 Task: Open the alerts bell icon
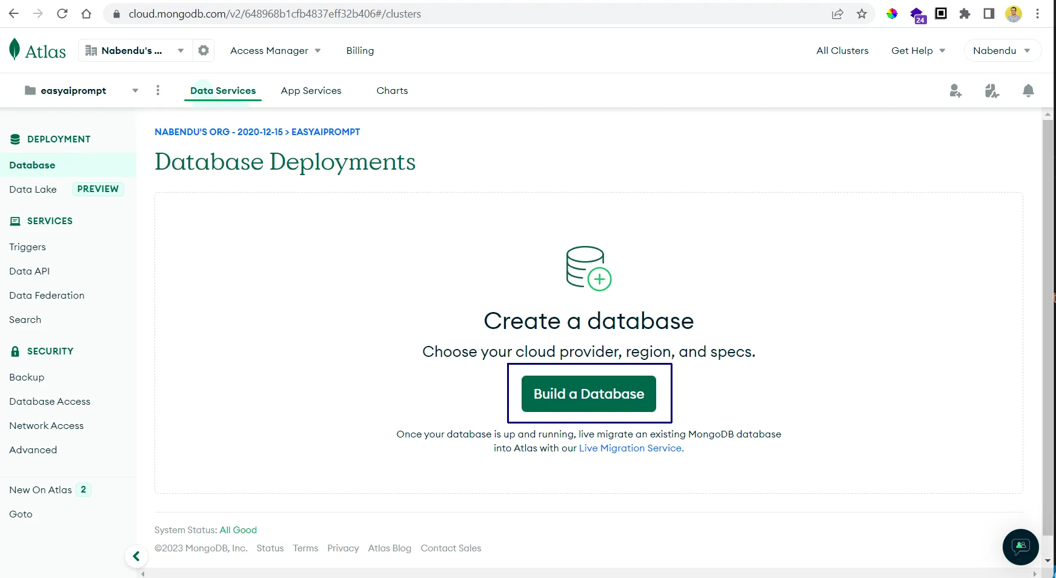point(1028,91)
